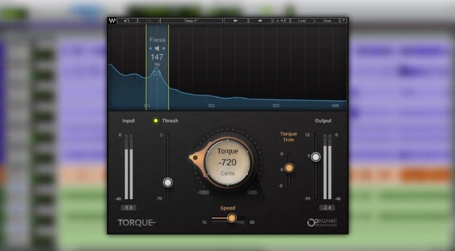The width and height of the screenshot is (455, 251).
Task: Click the Speed label
Action: (227, 208)
